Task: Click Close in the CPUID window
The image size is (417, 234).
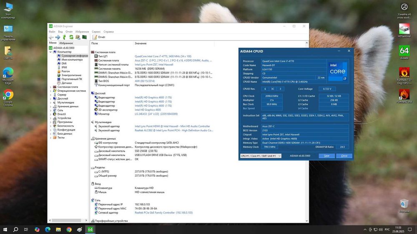Action: pos(344,156)
